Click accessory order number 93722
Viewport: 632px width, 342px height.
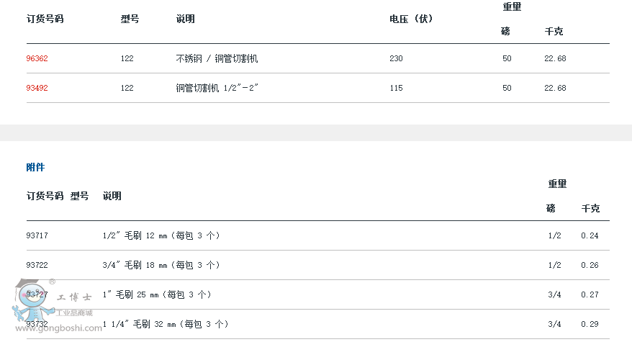[x=37, y=265]
